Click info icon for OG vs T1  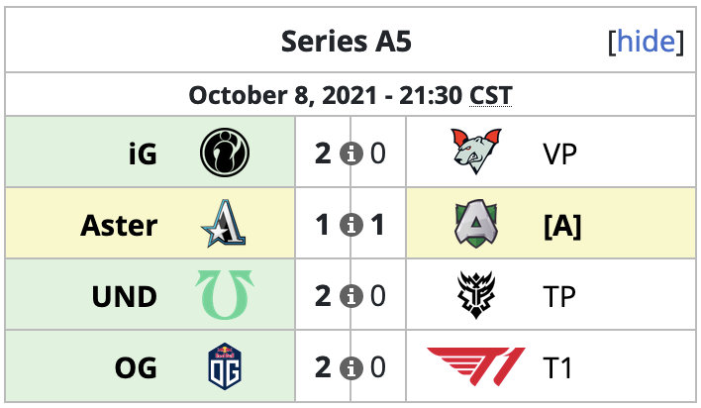pos(350,367)
